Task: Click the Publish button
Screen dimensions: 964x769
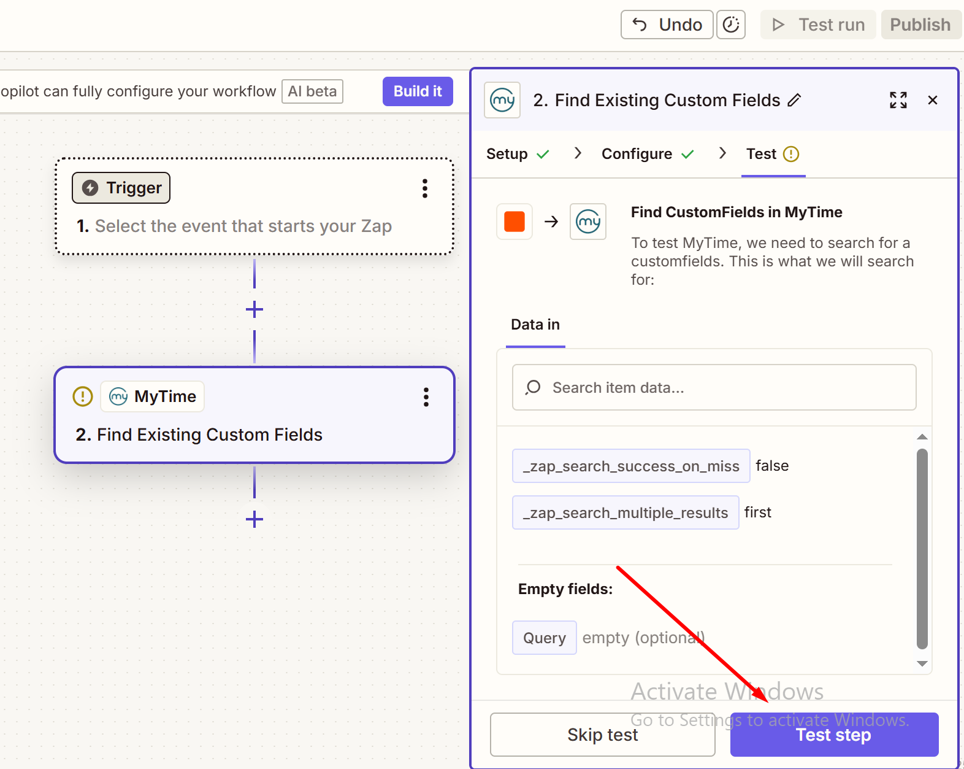Action: click(x=920, y=25)
